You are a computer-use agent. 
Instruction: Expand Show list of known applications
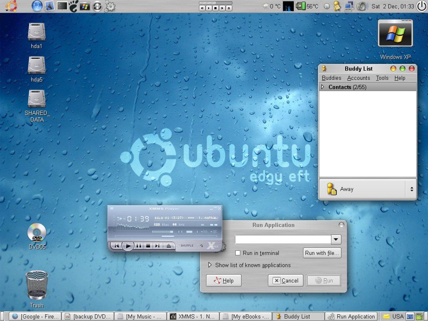[x=210, y=265]
